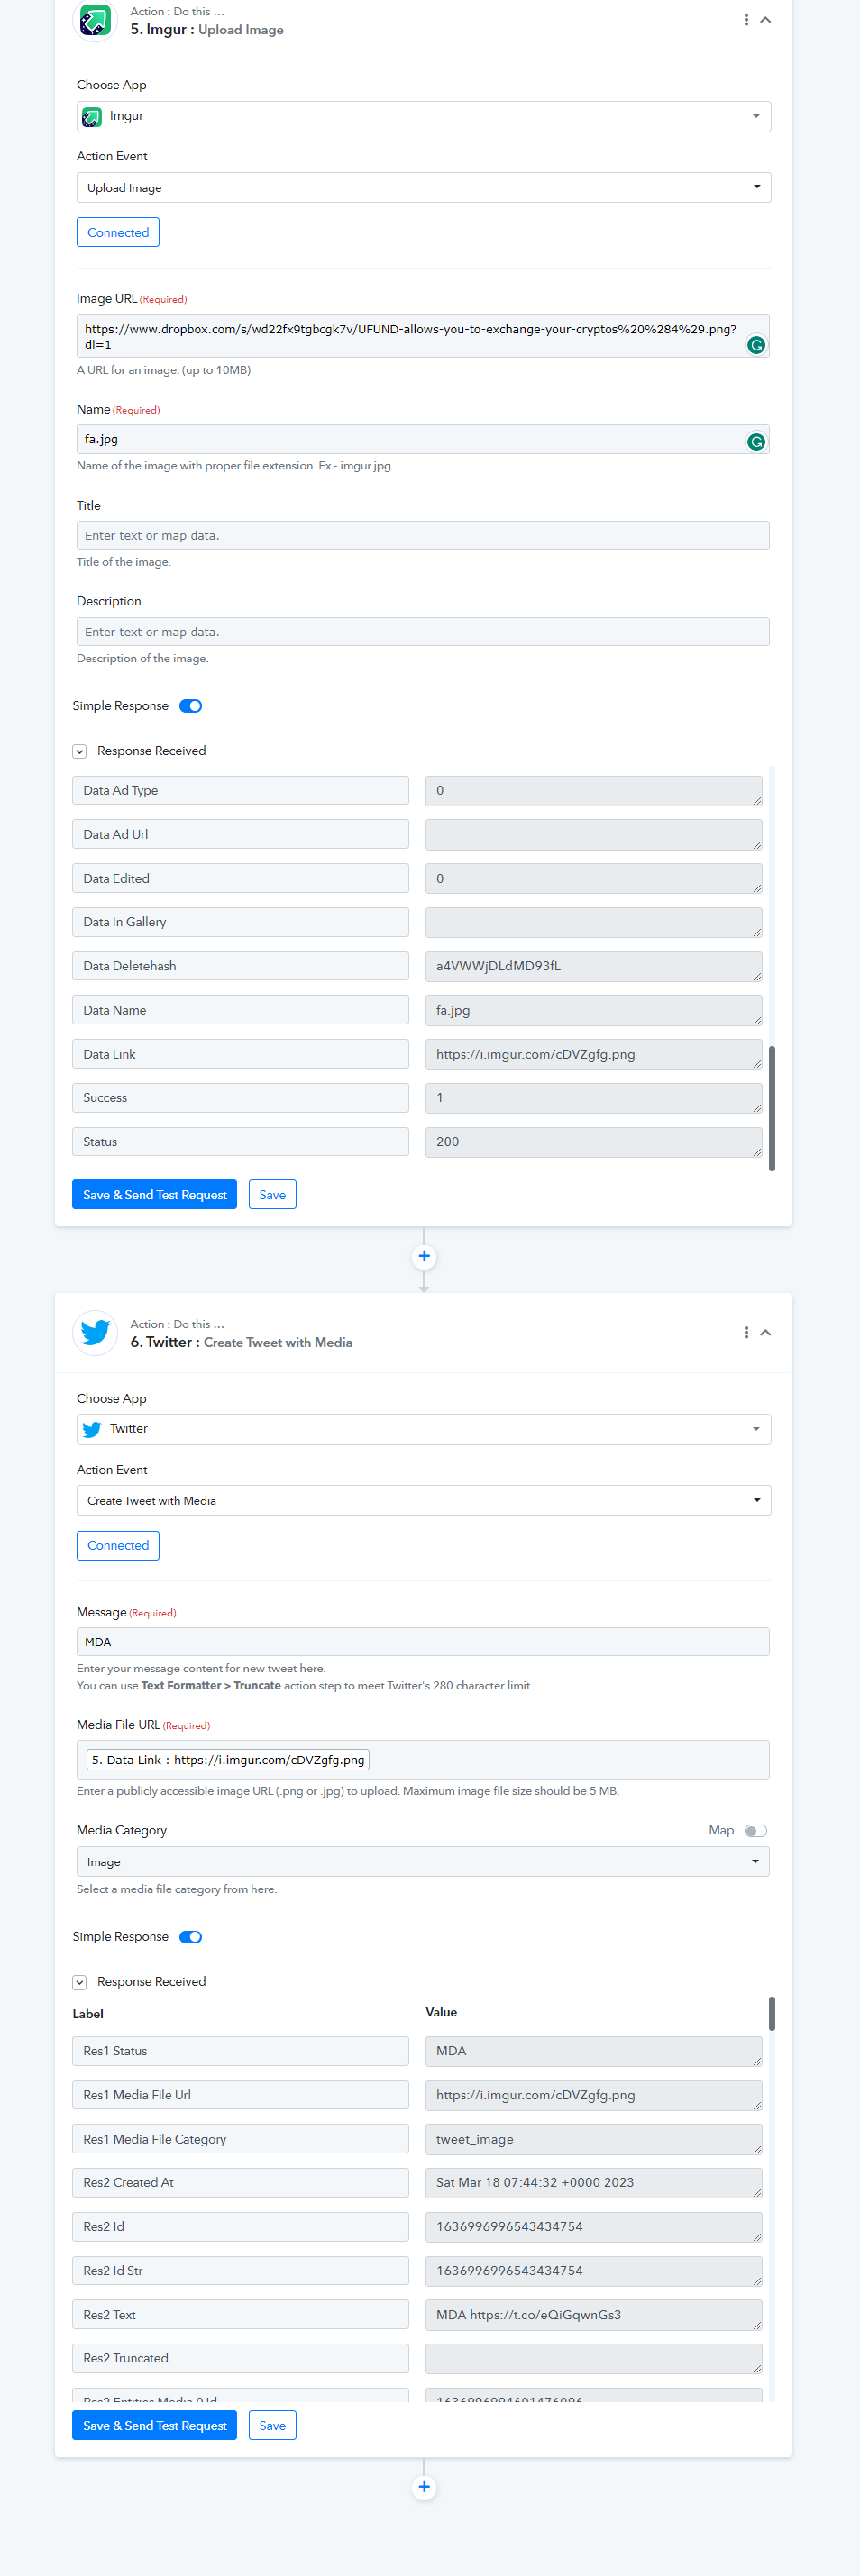
Task: Click the Imgur app icon in step 5 header
Action: point(95,19)
